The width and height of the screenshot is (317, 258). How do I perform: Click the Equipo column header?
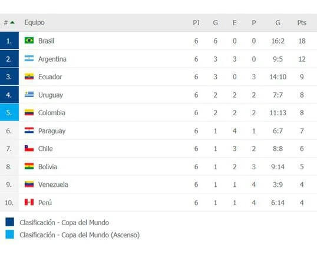click(x=35, y=22)
